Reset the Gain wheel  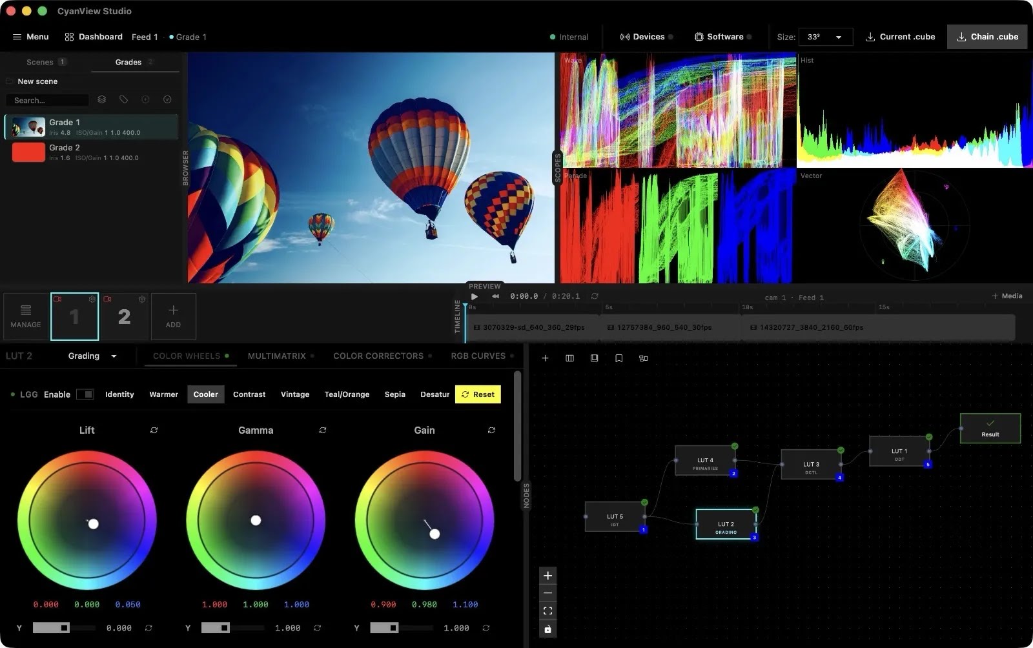(491, 430)
